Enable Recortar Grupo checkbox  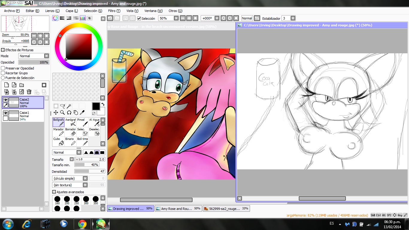pyautogui.click(x=3, y=73)
